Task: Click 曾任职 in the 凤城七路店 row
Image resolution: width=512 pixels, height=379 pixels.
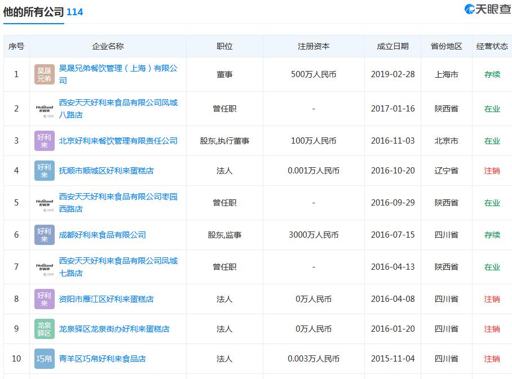Action: click(x=224, y=267)
